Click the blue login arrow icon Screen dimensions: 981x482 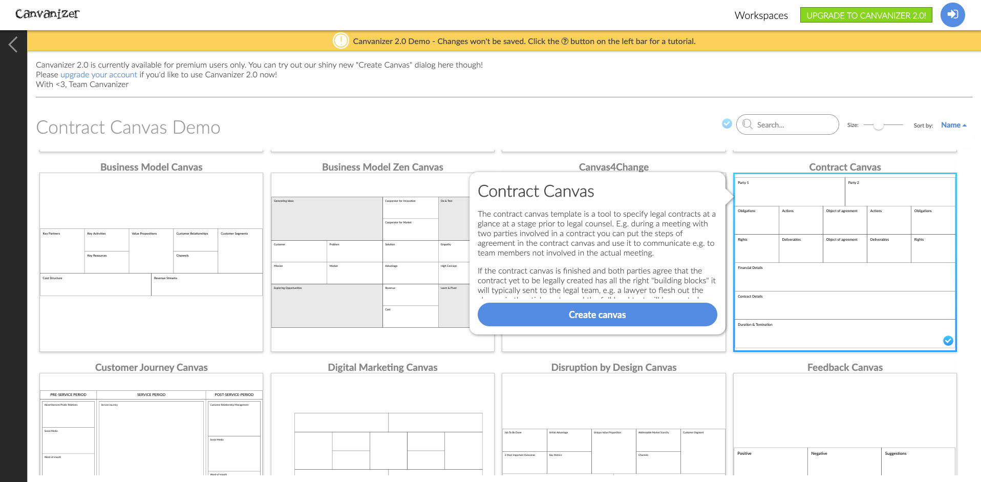tap(952, 15)
